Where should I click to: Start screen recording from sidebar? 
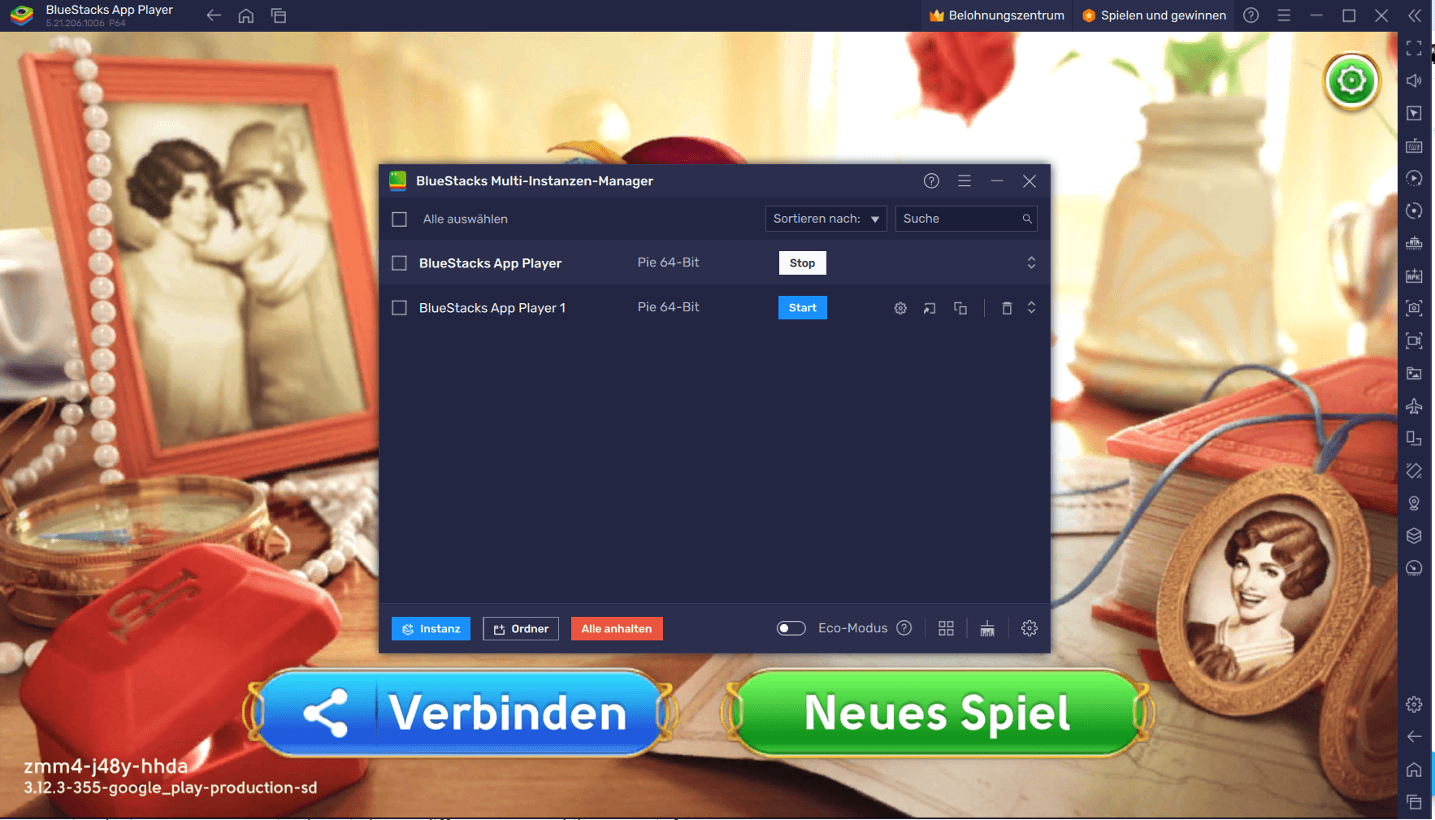[x=1414, y=341]
